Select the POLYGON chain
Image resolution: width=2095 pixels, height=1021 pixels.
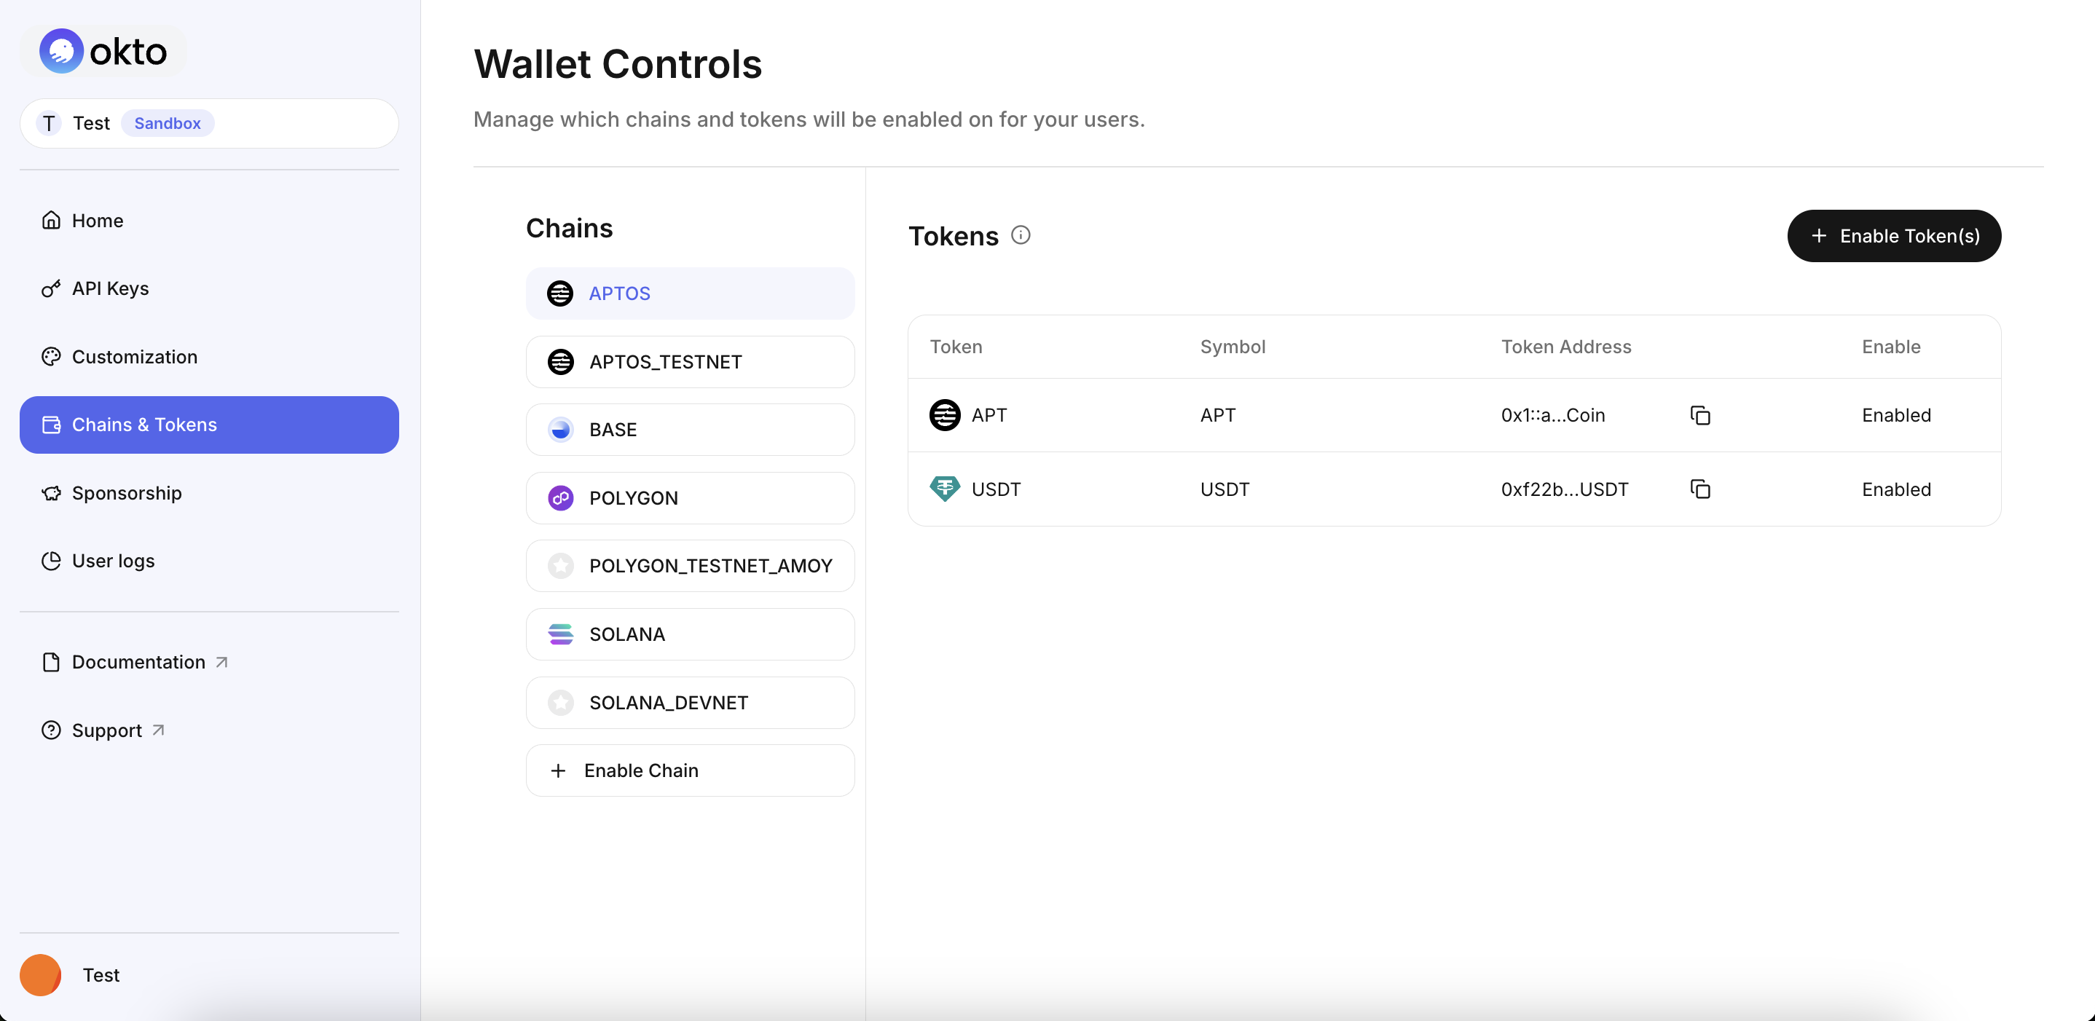click(690, 497)
